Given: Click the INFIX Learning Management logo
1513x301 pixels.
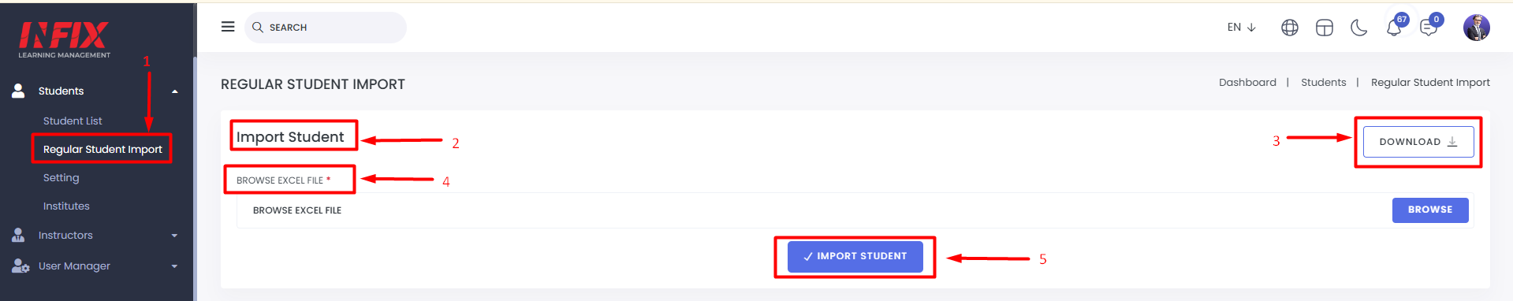Looking at the screenshot, I should [x=65, y=39].
